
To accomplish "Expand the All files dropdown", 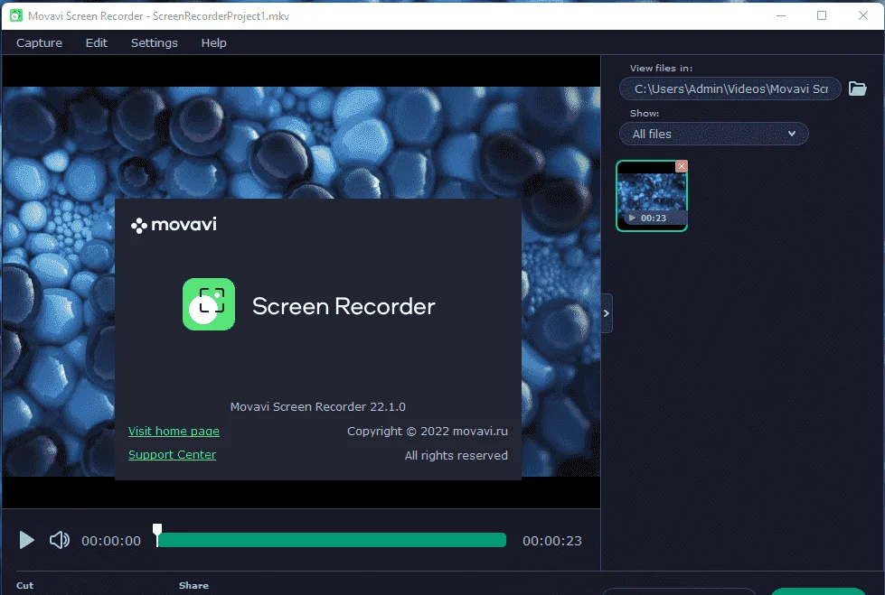I will point(713,134).
